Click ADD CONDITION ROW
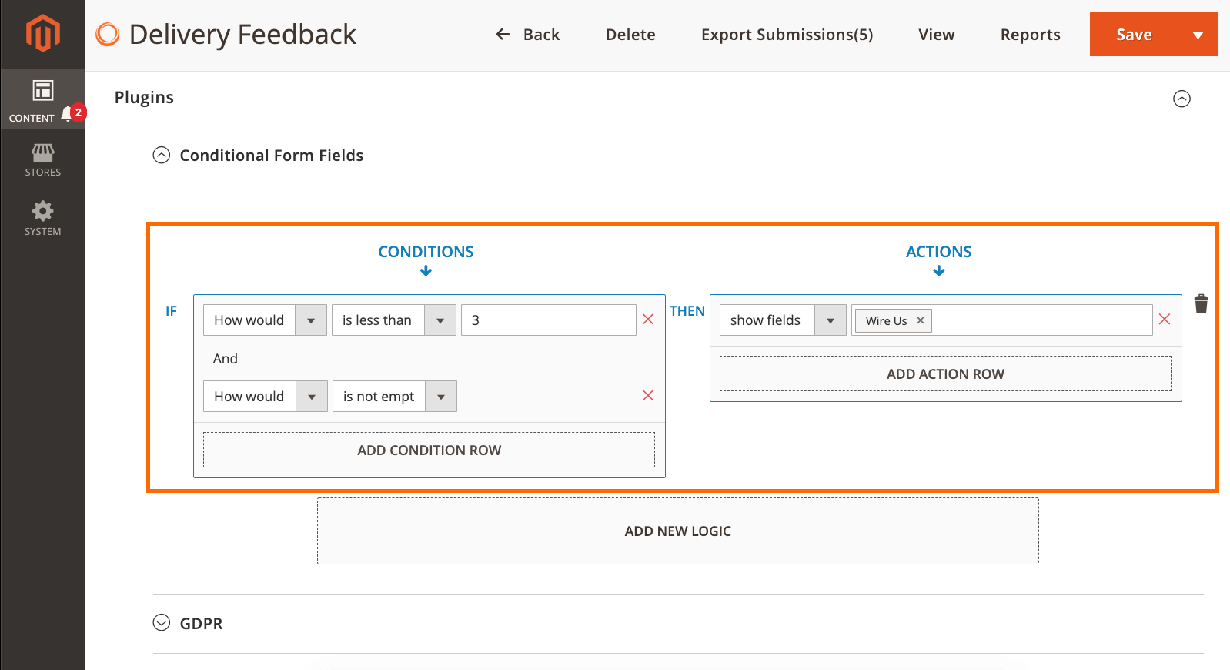The image size is (1230, 670). coord(429,450)
